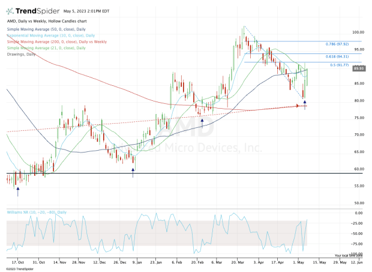Click blue up arrow near May low
Viewport: 372px width, 272px height.
coord(305,102)
